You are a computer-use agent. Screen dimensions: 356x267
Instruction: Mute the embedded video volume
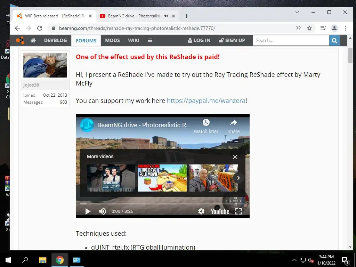click(x=103, y=211)
